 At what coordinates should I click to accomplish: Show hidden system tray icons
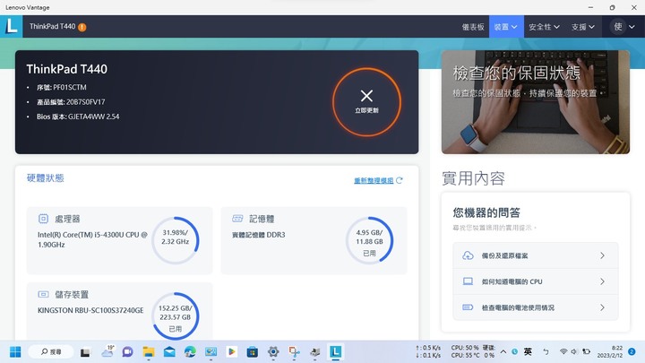[503, 352]
